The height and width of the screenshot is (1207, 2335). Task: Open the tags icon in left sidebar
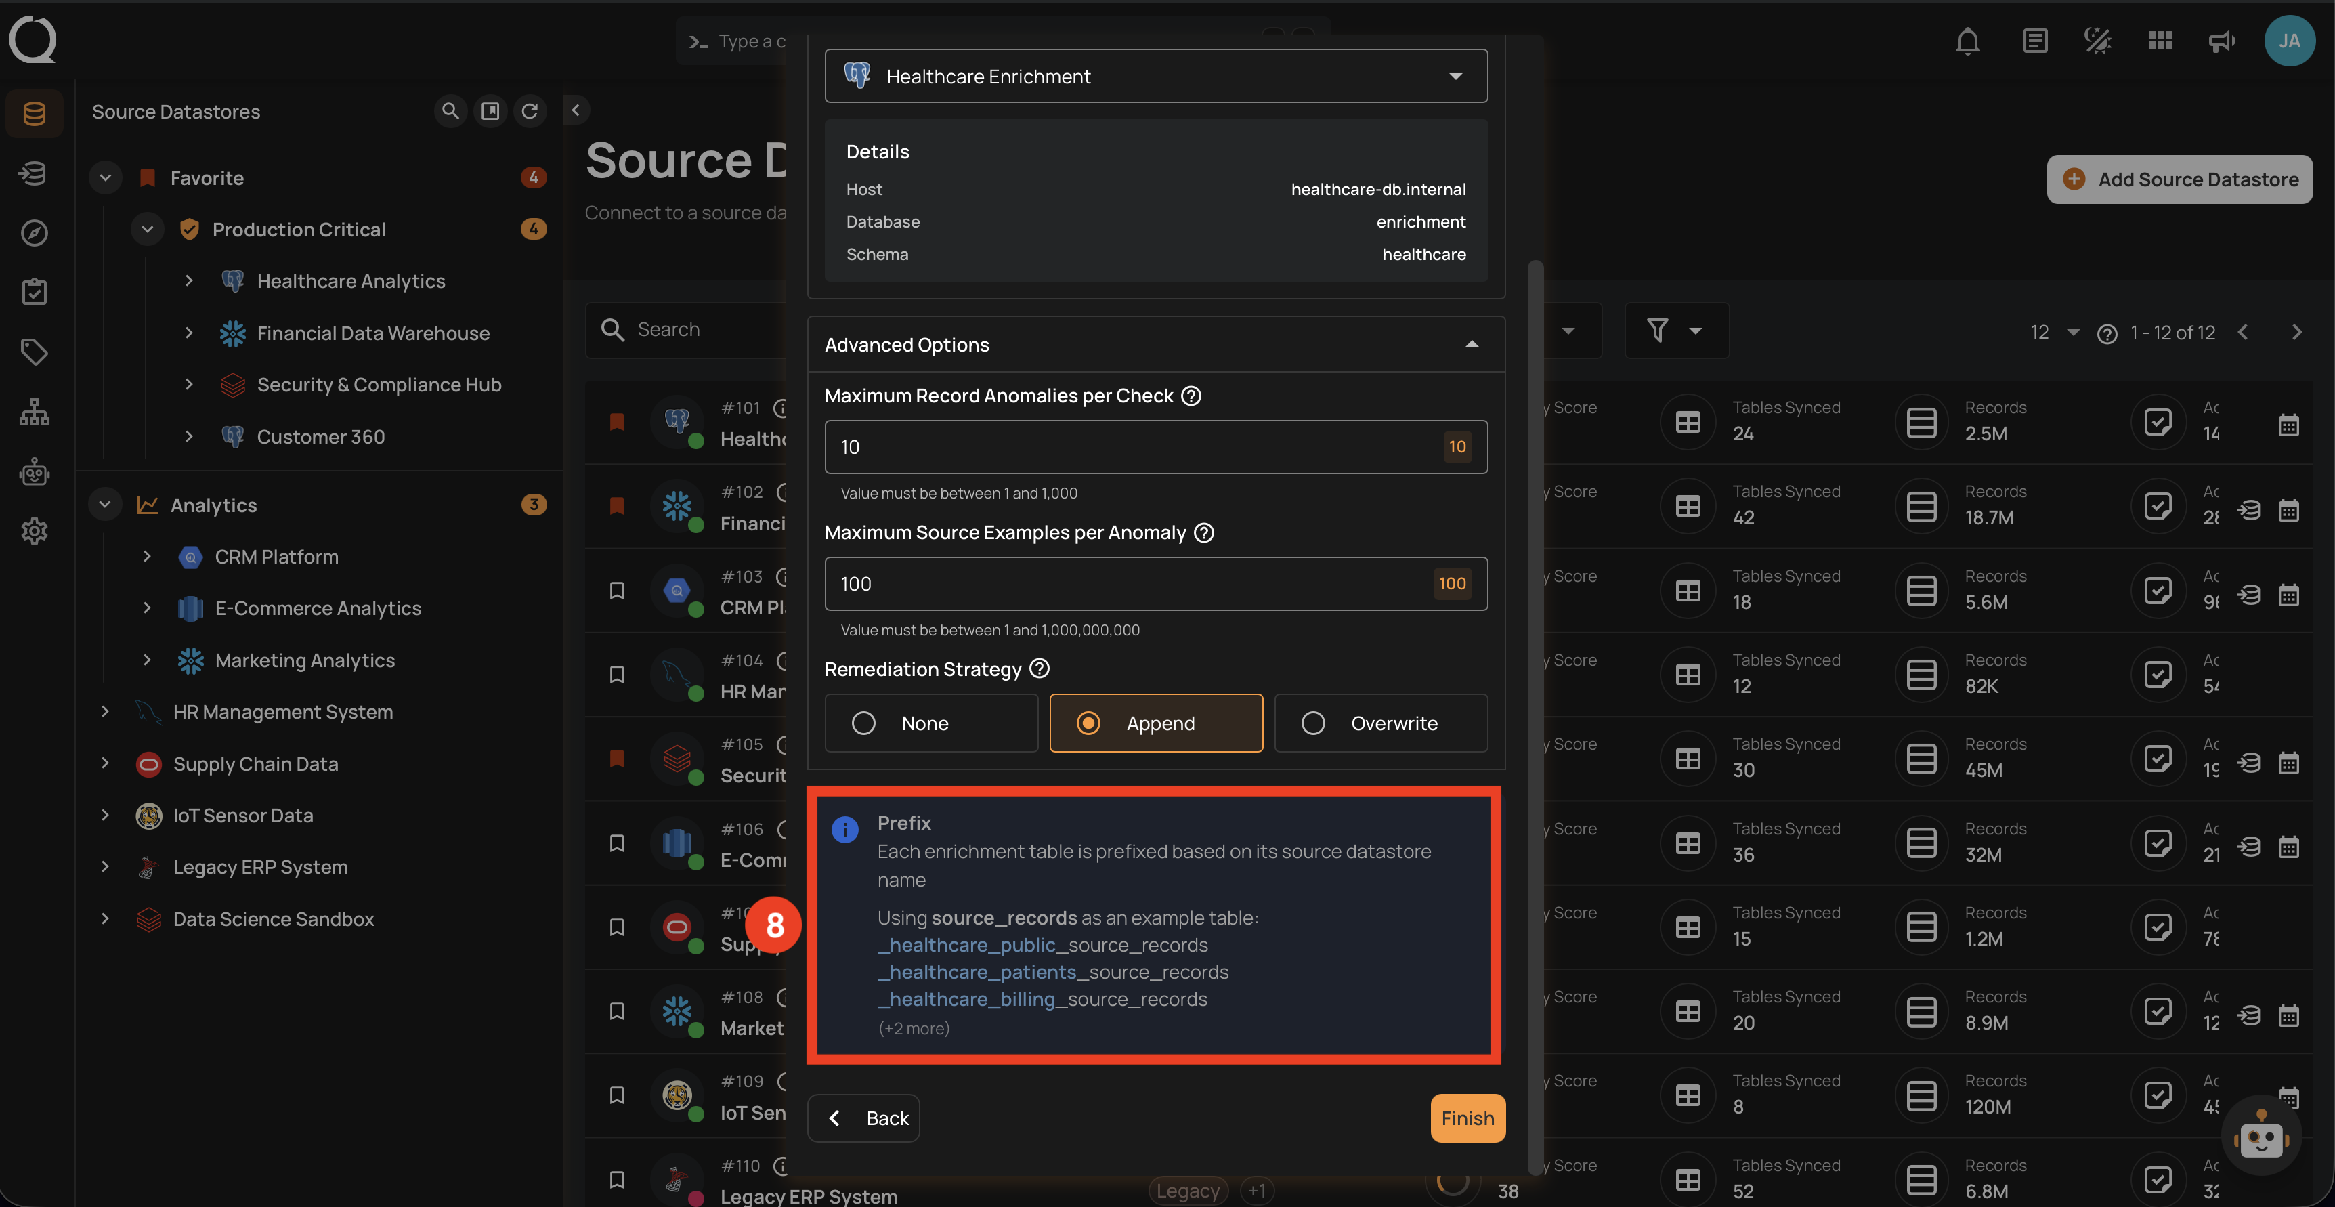pos(34,352)
